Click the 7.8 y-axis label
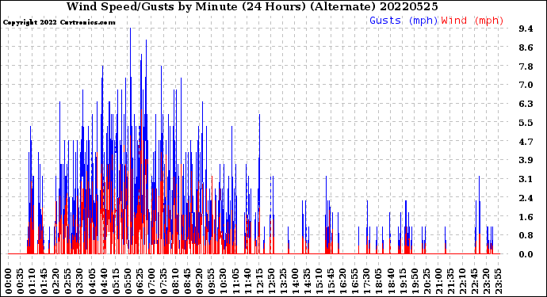 tap(526, 67)
